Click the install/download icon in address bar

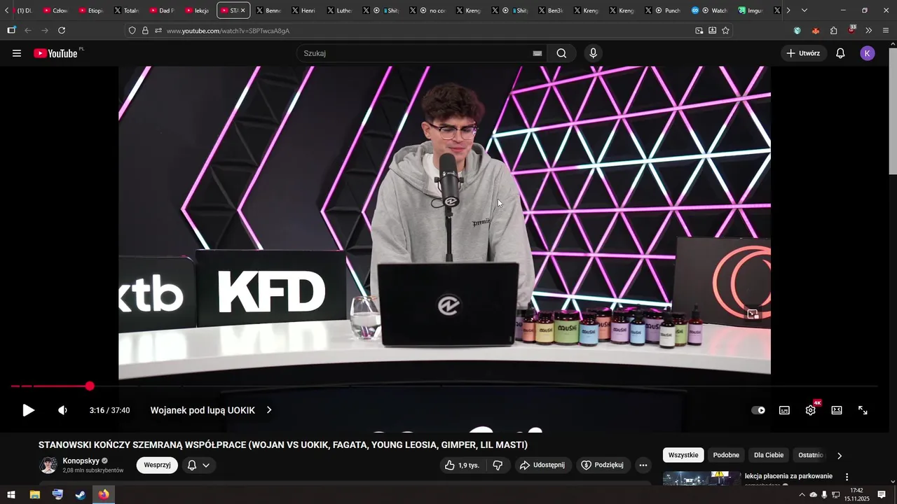coord(712,31)
